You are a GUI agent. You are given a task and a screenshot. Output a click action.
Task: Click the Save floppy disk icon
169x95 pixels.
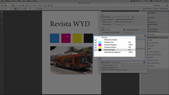click(16, 6)
